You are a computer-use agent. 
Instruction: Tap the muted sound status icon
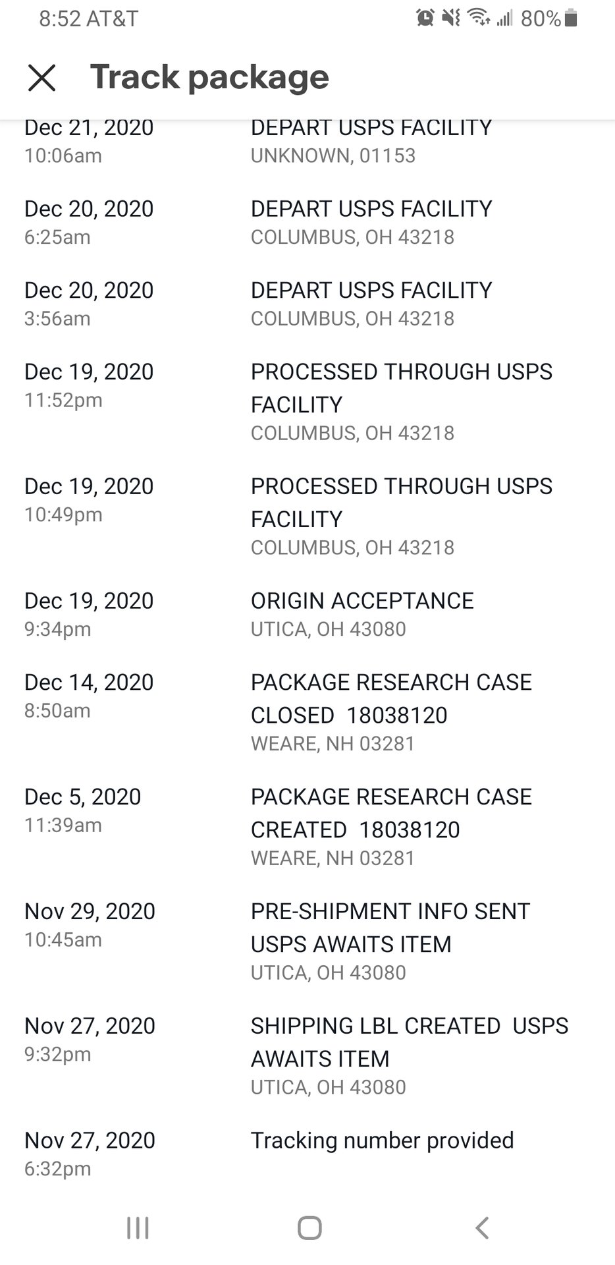click(451, 18)
